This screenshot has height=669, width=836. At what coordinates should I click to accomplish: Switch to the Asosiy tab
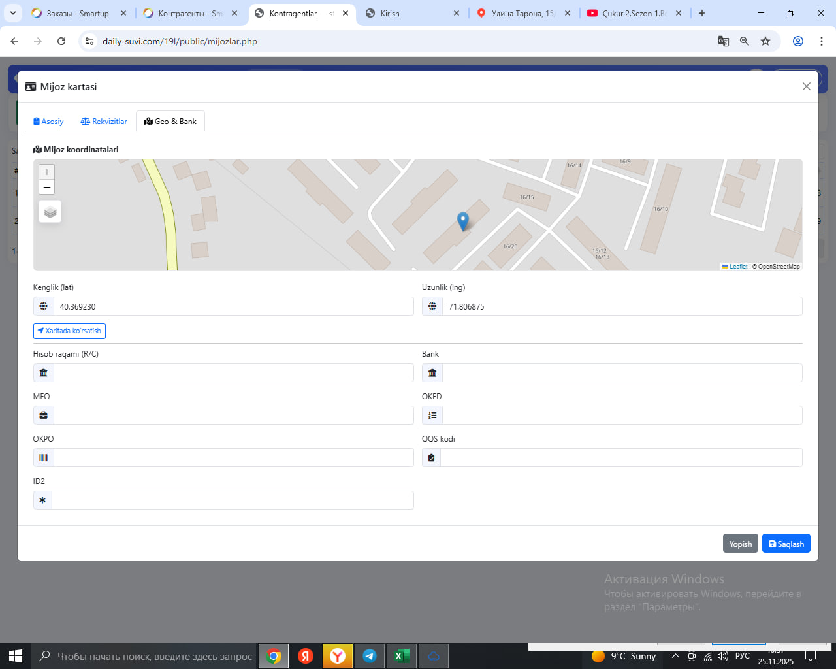[x=48, y=122]
